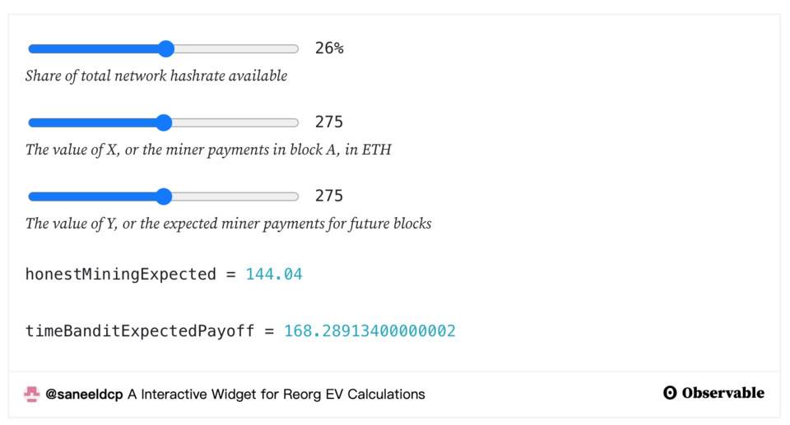Click the X value slider handle
The width and height of the screenshot is (790, 425).
pos(164,122)
